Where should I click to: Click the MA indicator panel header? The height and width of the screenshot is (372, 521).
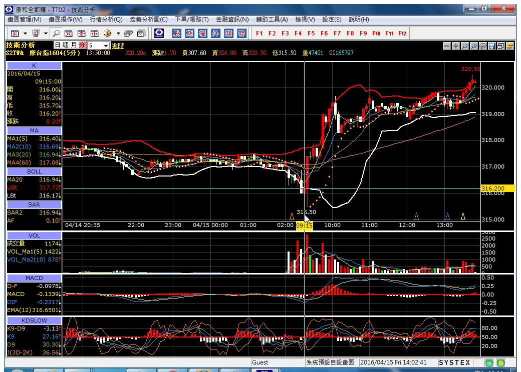pos(34,130)
